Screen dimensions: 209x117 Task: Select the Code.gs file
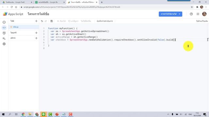tap(24, 27)
